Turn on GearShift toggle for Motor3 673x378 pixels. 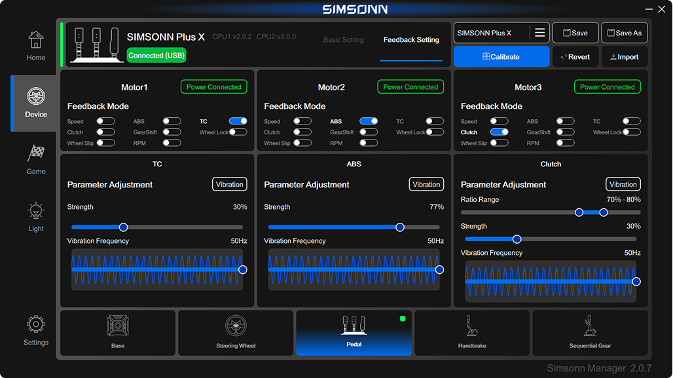(x=565, y=132)
